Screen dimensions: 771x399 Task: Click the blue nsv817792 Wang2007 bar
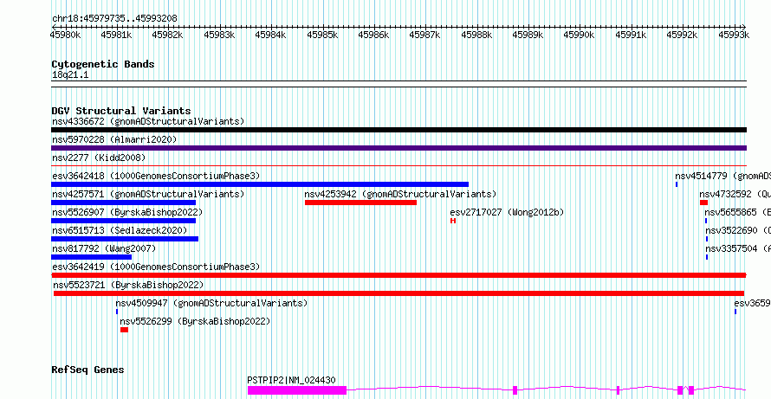[x=91, y=257]
